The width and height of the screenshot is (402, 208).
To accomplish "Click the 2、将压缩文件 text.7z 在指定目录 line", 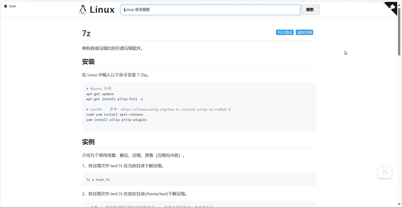I will 135,194.
